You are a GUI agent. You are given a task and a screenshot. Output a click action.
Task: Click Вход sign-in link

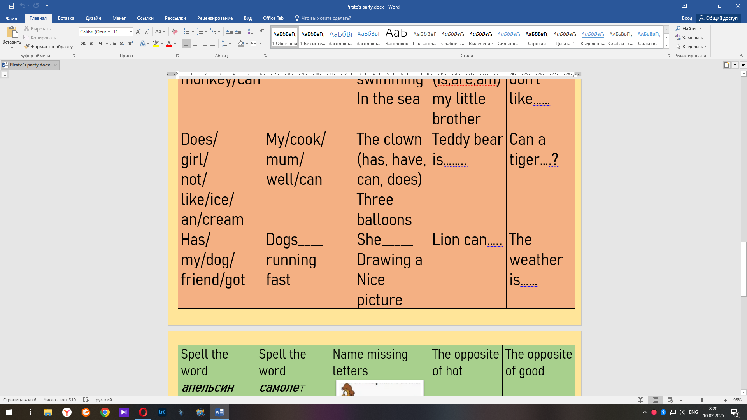coord(687,18)
